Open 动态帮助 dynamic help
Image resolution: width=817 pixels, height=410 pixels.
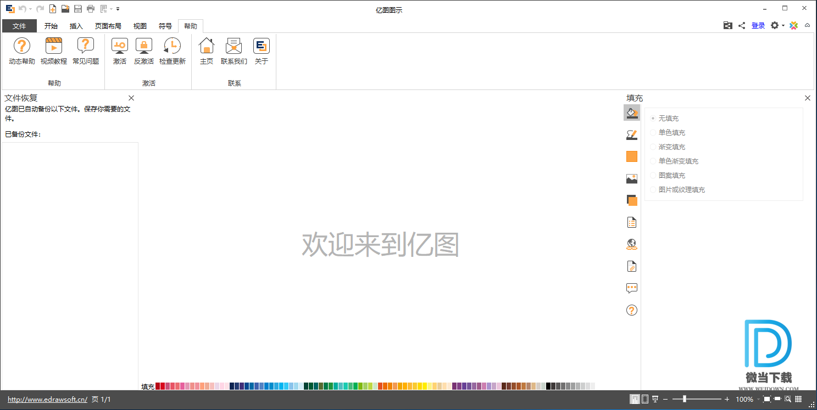[x=22, y=51]
